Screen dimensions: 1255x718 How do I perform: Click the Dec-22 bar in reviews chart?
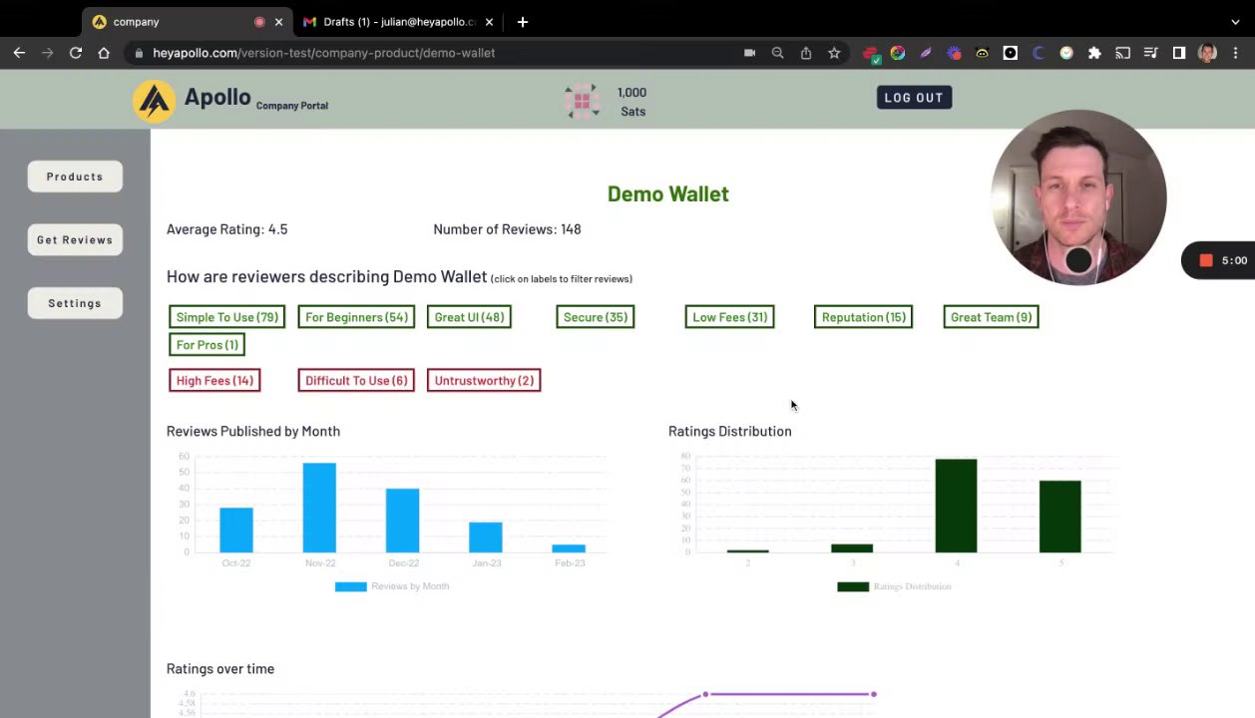pyautogui.click(x=403, y=521)
